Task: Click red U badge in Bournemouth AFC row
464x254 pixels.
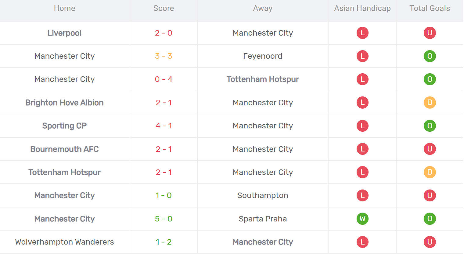Action: coord(430,149)
